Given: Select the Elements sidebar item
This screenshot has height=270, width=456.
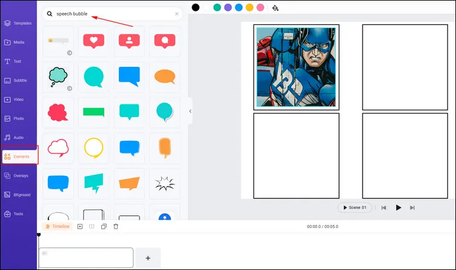Looking at the screenshot, I should 19,157.
